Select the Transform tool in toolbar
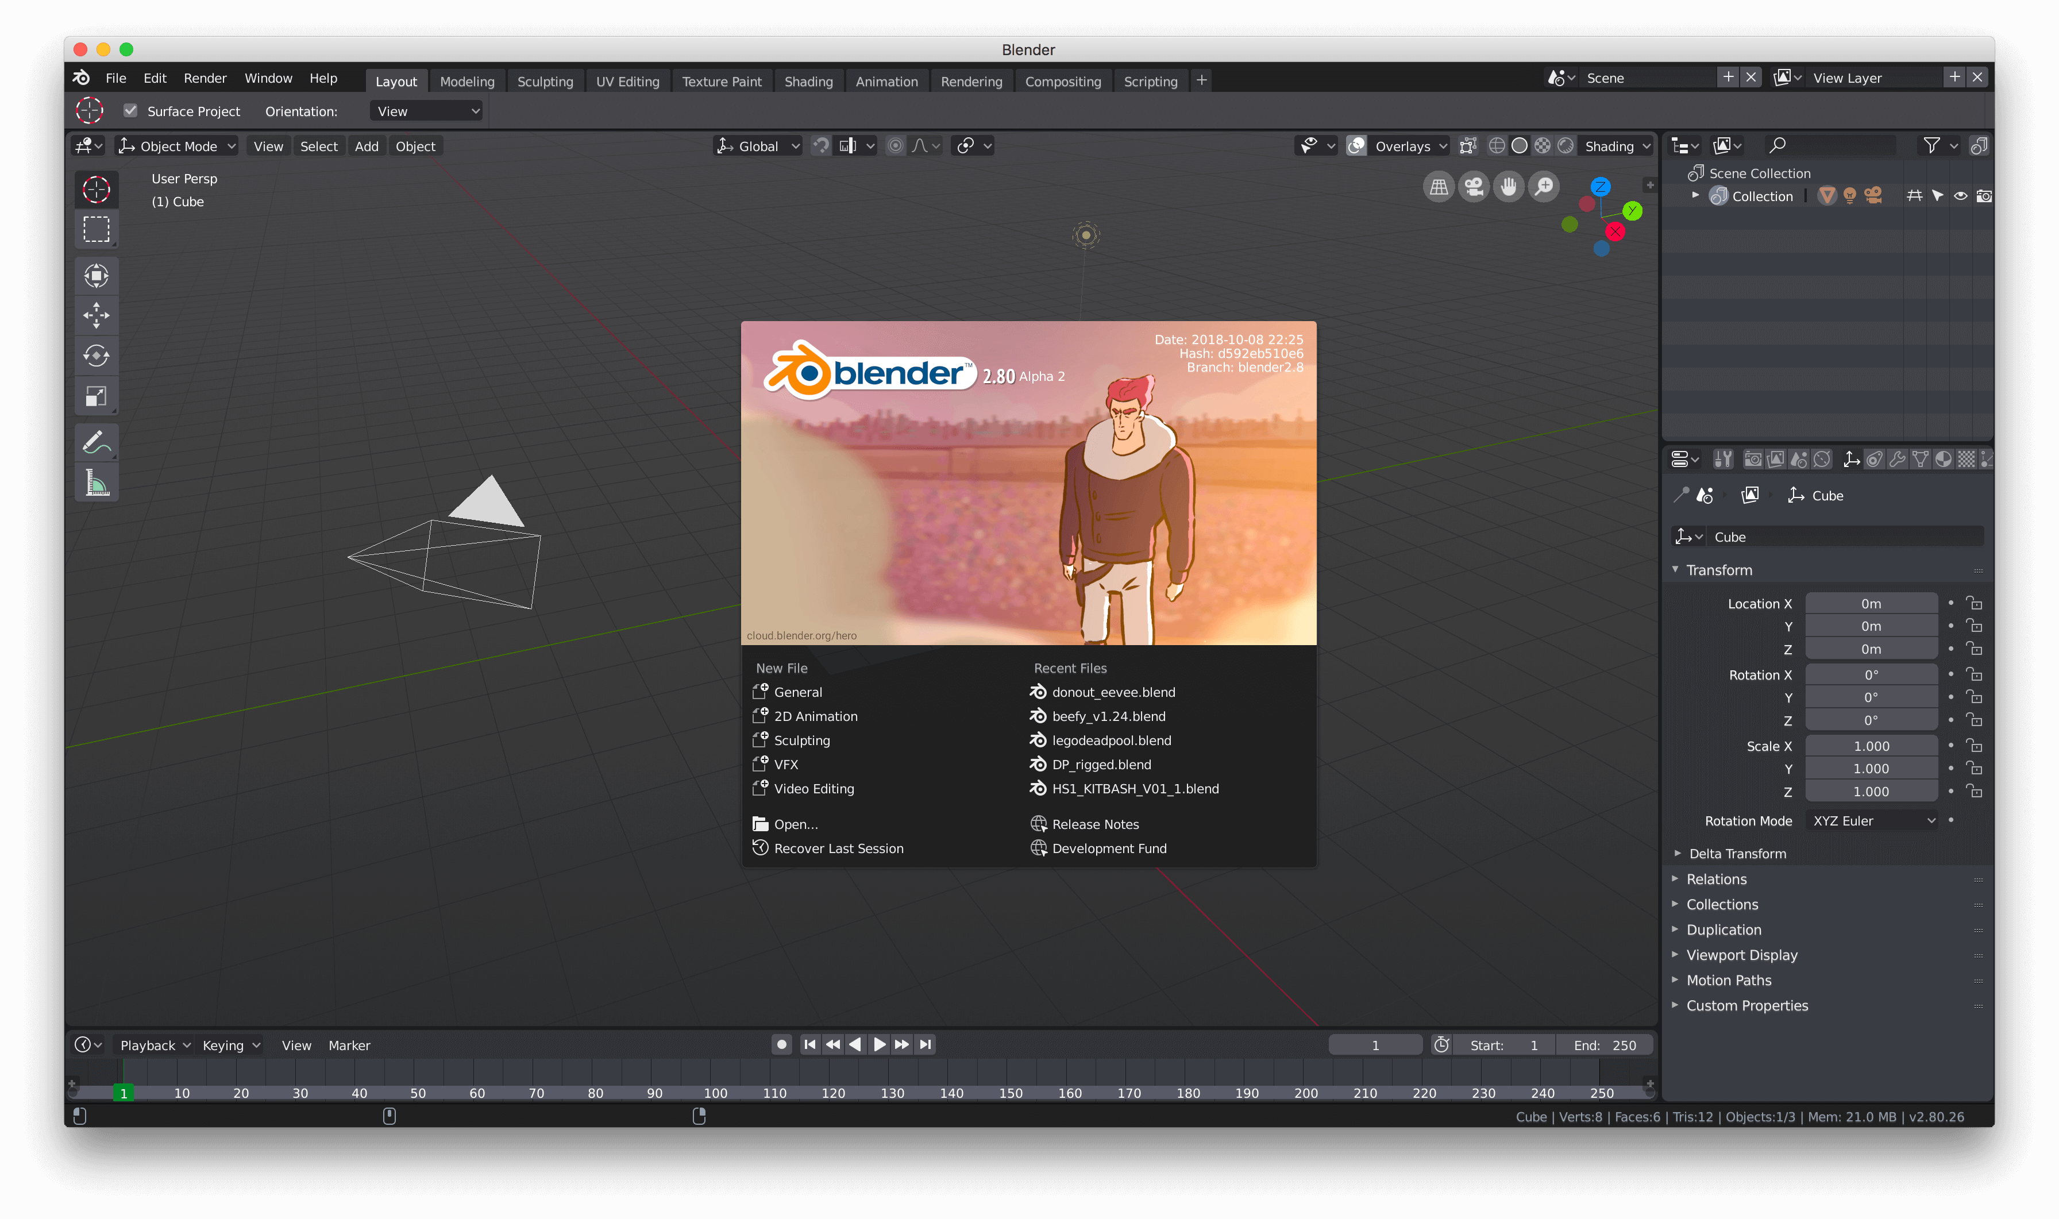 click(96, 276)
